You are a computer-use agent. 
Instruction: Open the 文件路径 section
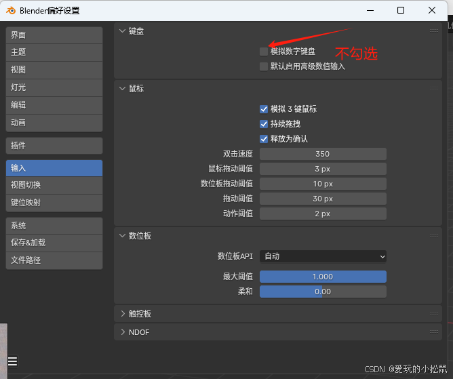[x=54, y=260]
